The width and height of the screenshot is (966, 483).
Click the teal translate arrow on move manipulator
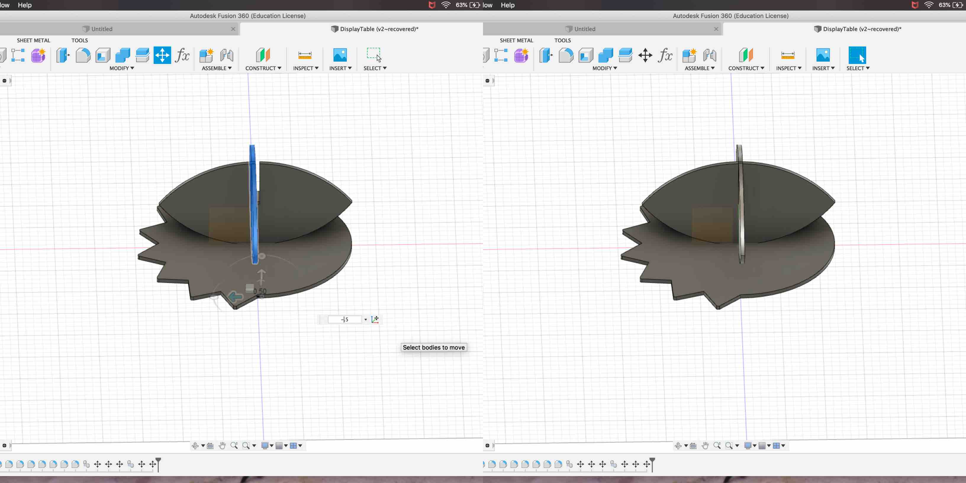235,297
